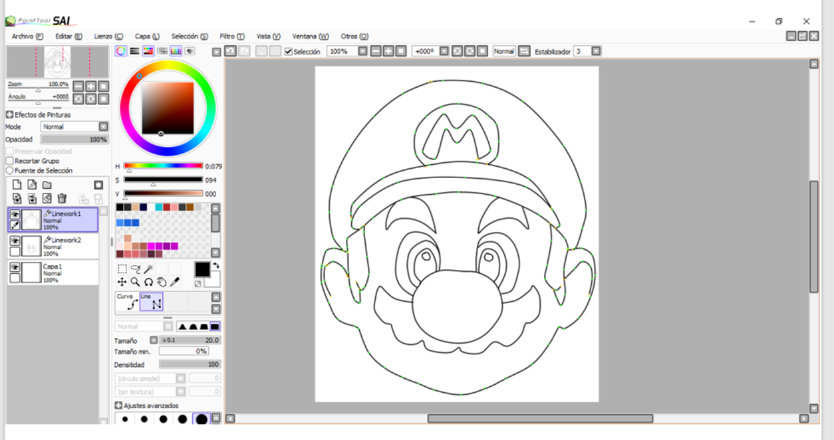Click the Densitidad slider bar
Screen dimensions: 834x440
(x=190, y=365)
